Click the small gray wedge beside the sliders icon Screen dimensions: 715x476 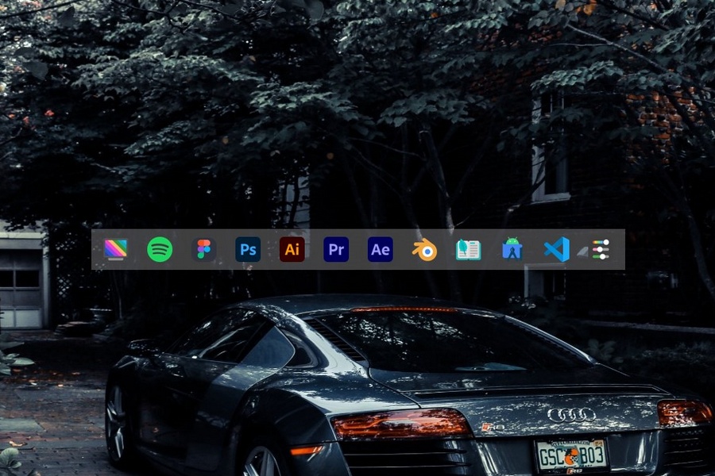(582, 251)
